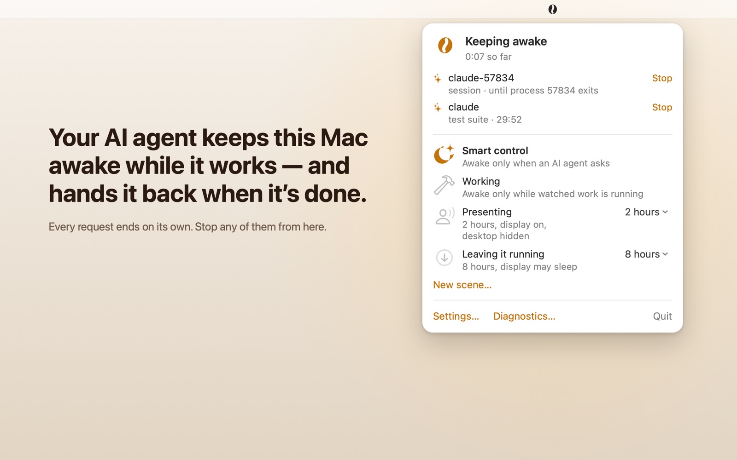Click "2 hours, display on, desktop hidden" description

pyautogui.click(x=504, y=230)
